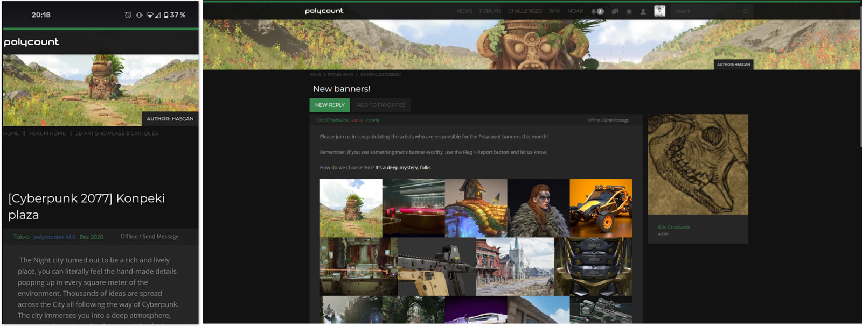The width and height of the screenshot is (862, 327).
Task: Click the NEW REPLY button
Action: [x=330, y=105]
